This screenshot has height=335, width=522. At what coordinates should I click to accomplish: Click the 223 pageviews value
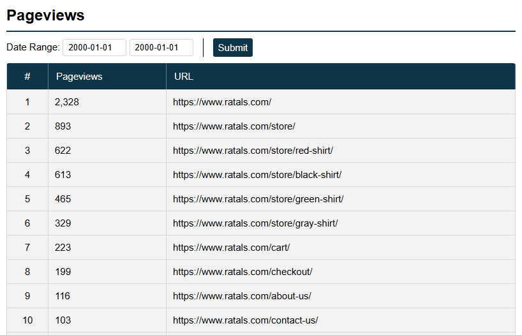point(63,248)
